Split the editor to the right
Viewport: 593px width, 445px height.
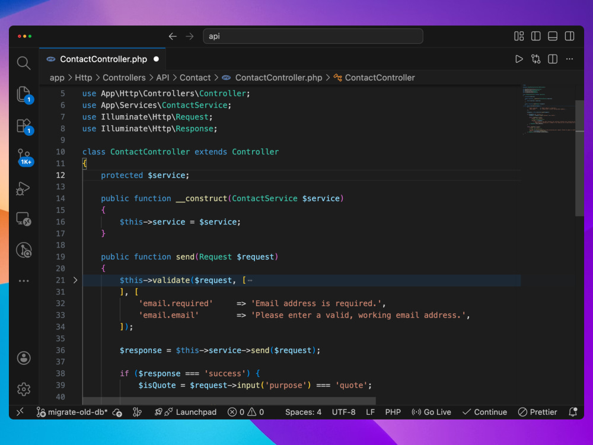pos(553,59)
